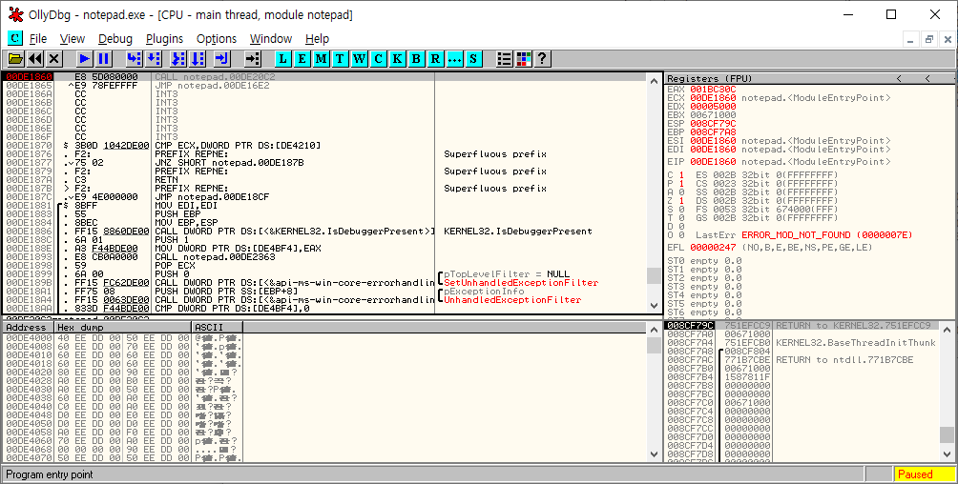Click the Trace over toolbar icon
This screenshot has width=958, height=484.
(x=197, y=58)
